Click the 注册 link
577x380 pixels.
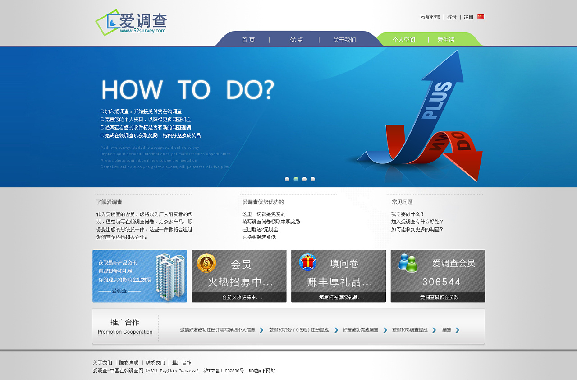pyautogui.click(x=469, y=17)
